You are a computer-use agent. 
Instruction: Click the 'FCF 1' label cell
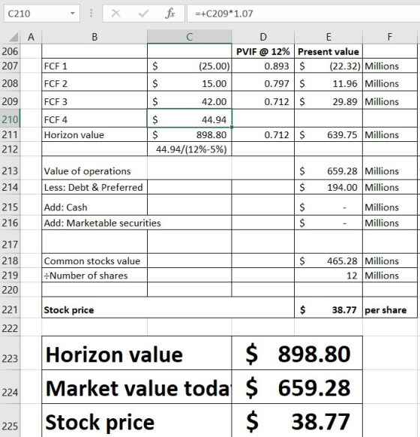point(94,66)
